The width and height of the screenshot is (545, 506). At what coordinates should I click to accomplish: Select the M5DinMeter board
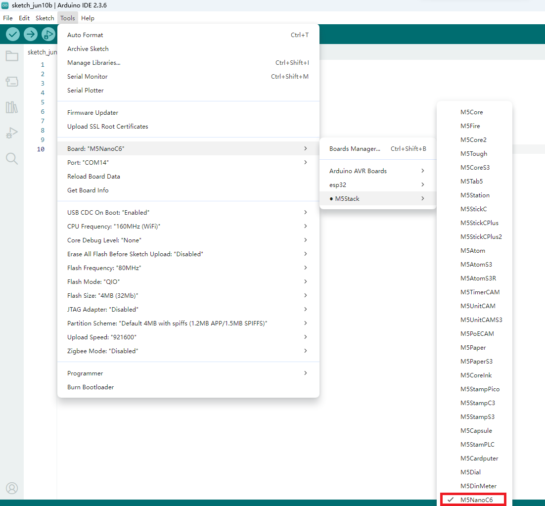[474, 487]
